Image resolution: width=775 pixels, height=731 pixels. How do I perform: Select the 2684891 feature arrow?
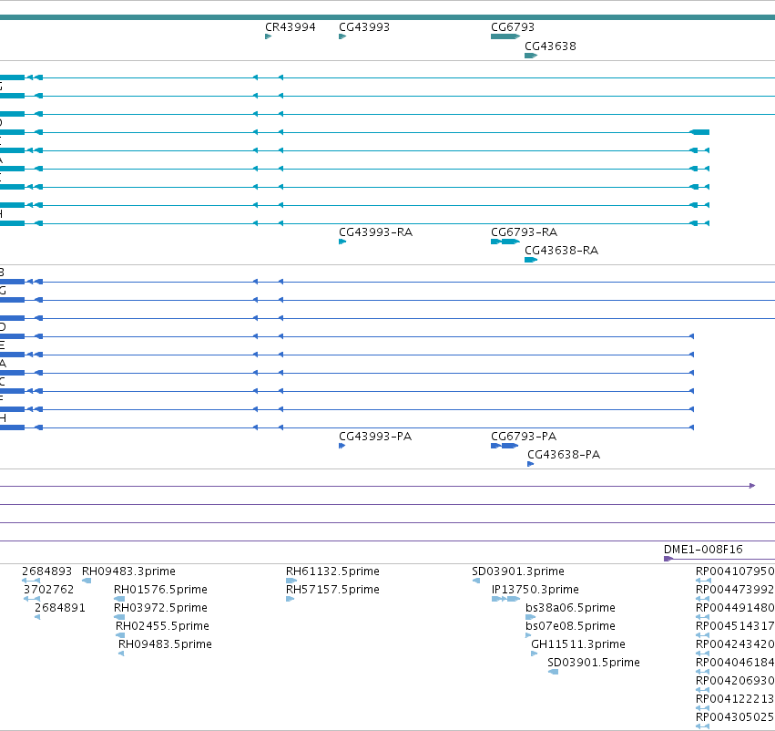(x=37, y=617)
